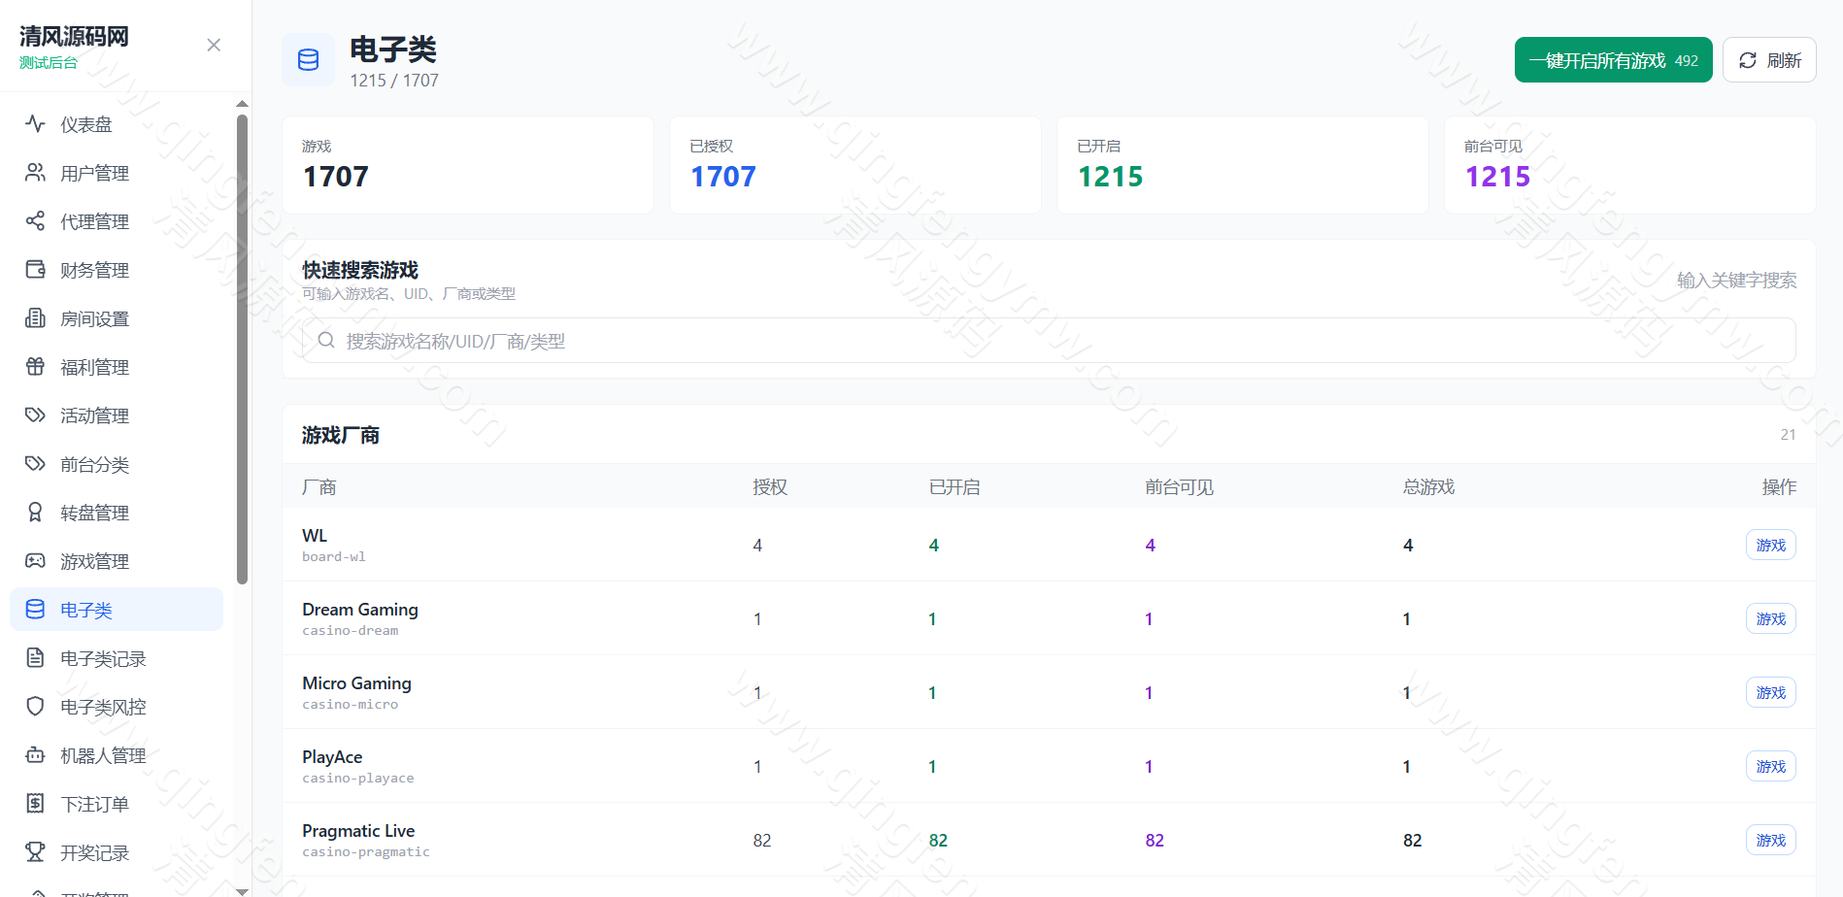The image size is (1843, 897).
Task: Click Pragmatic Live vendor name
Action: tap(358, 831)
